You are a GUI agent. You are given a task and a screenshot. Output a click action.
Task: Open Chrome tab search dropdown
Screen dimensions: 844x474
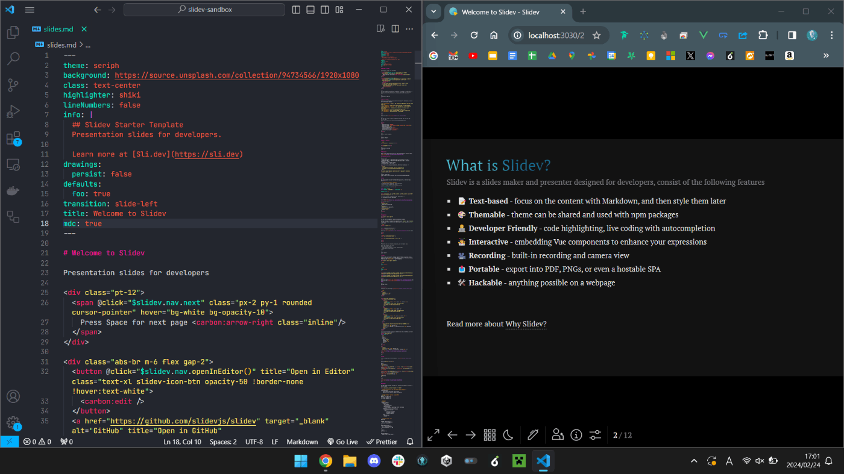433,11
